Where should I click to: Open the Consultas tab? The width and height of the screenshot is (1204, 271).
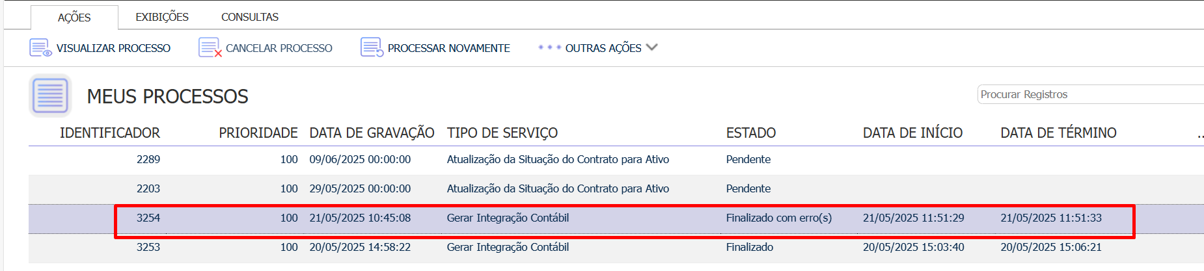point(250,17)
